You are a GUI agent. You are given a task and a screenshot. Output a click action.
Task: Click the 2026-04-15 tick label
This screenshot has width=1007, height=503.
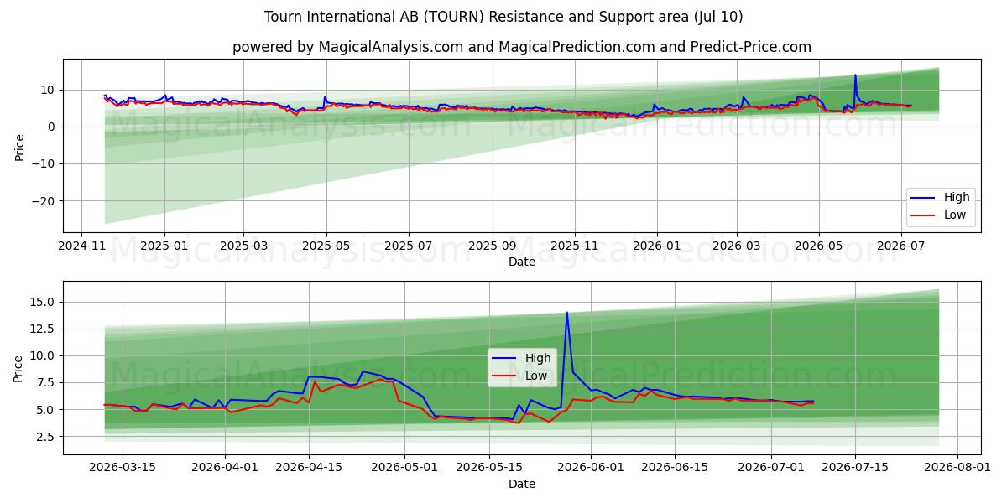click(309, 467)
